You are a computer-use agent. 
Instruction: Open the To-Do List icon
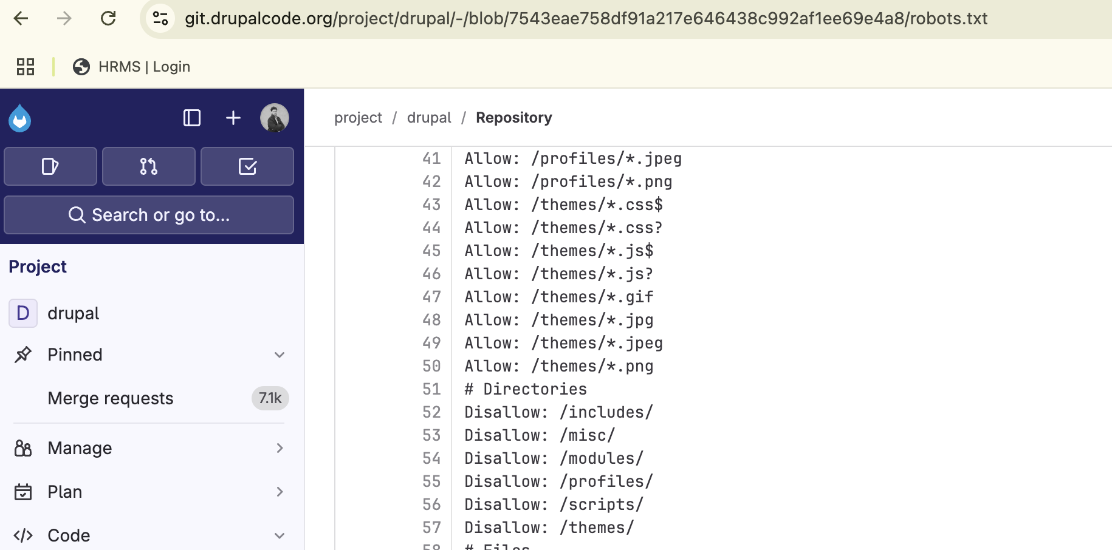tap(247, 166)
